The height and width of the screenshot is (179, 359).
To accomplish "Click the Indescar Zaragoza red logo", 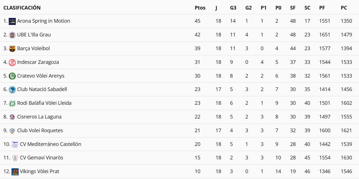I will pos(12,62).
